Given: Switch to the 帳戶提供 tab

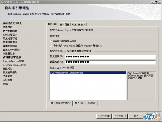Looking at the screenshot, I should pos(53,24).
